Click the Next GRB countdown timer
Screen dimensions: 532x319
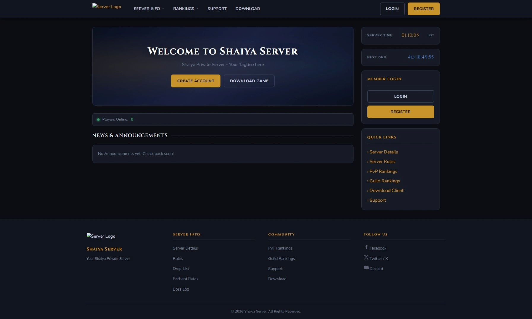[421, 57]
